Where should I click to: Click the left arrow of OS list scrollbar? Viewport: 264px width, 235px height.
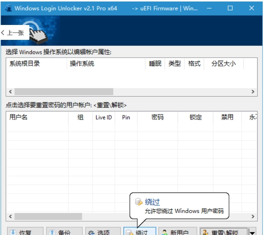click(x=10, y=92)
